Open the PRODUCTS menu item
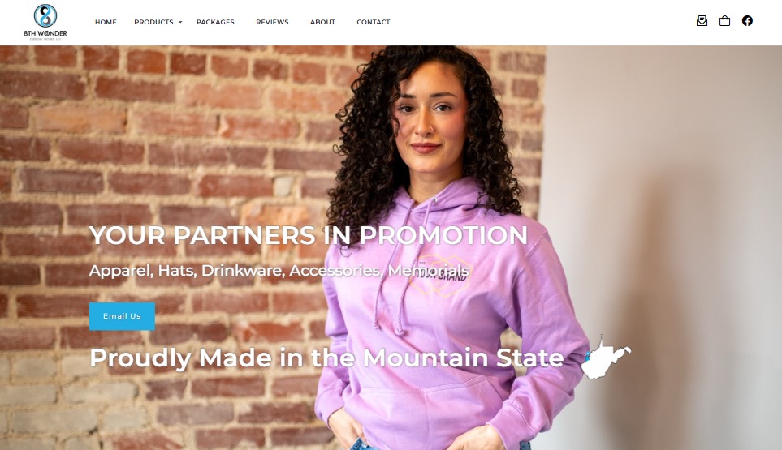This screenshot has height=450, width=782. coord(153,22)
